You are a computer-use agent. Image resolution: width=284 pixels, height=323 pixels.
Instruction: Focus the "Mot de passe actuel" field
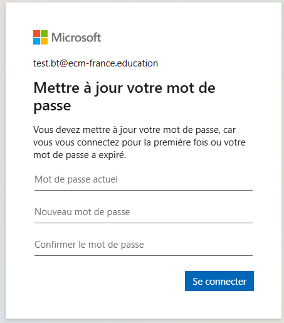tap(144, 180)
